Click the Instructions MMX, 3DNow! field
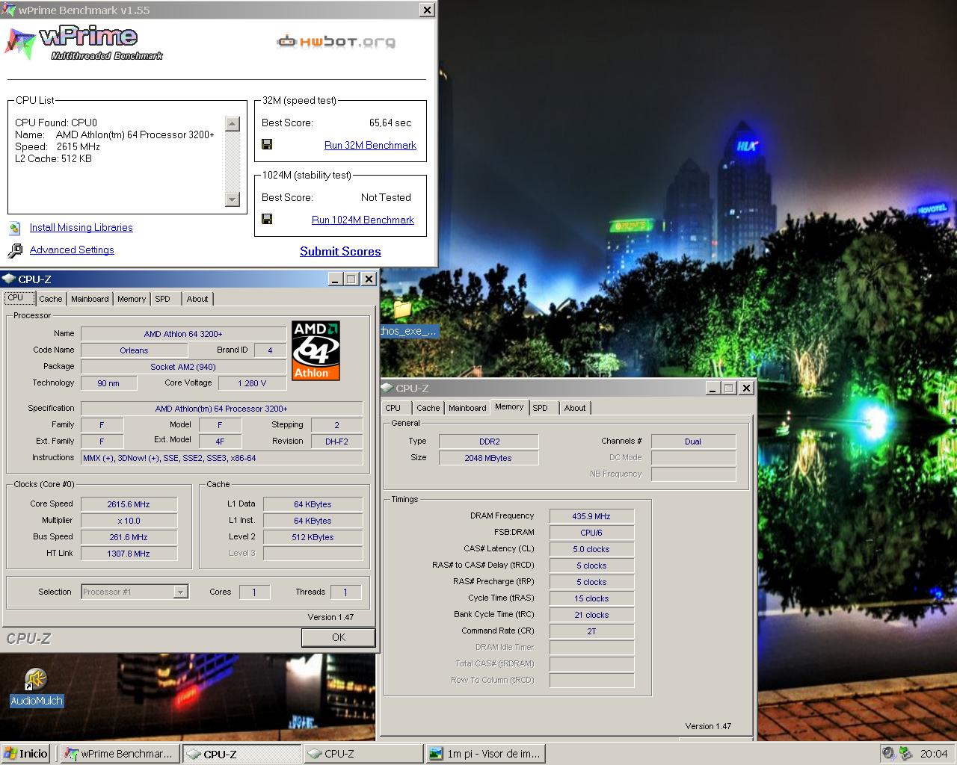Screen dimensions: 957x765 (221, 458)
